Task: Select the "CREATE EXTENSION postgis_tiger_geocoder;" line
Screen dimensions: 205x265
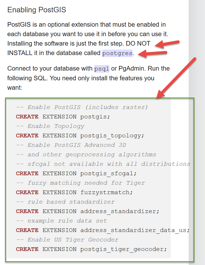Action: 91,249
